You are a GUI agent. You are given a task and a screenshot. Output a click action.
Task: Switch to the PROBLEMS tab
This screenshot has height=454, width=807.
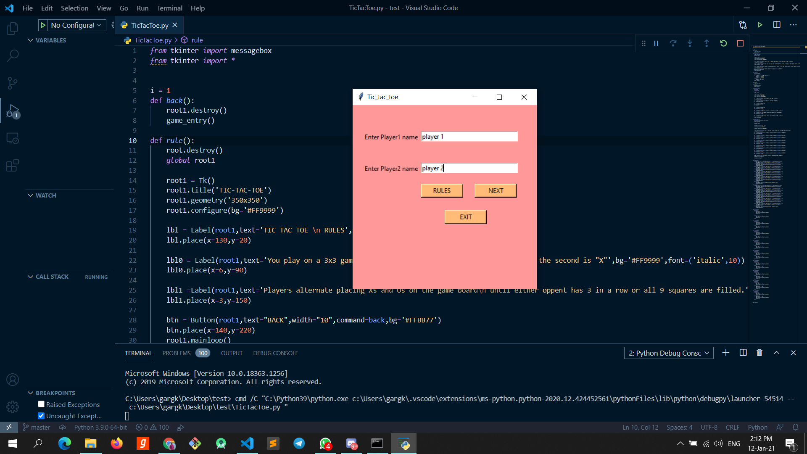coord(177,353)
